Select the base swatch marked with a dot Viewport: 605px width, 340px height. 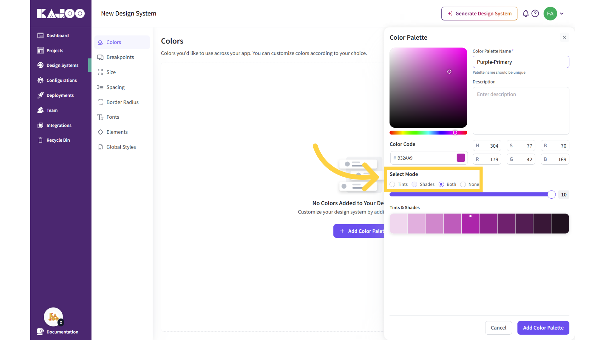coord(470,224)
